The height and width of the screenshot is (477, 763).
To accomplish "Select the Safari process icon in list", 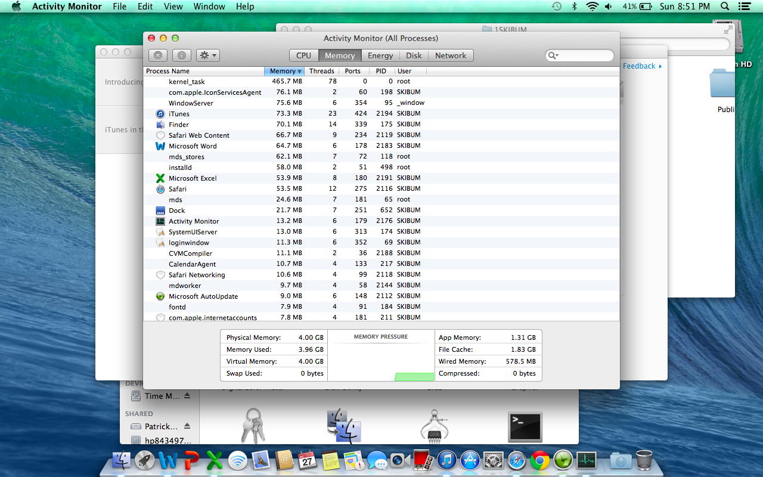I will pos(160,189).
